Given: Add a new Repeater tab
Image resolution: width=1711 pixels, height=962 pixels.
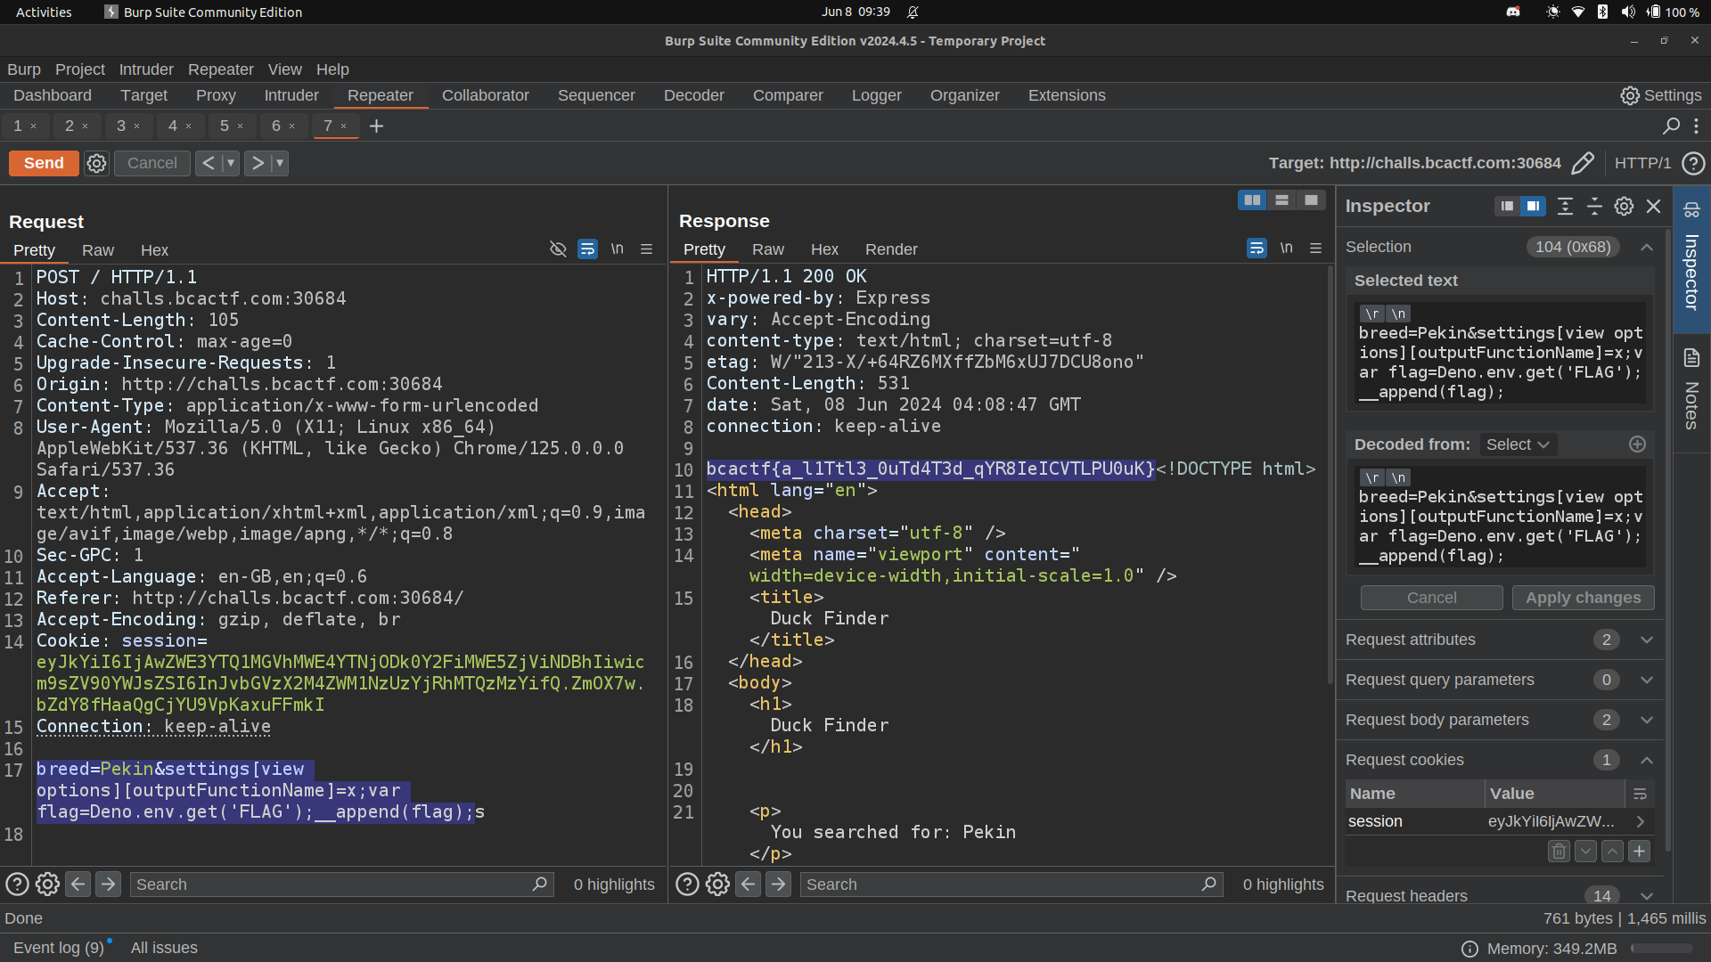Looking at the screenshot, I should 376,126.
